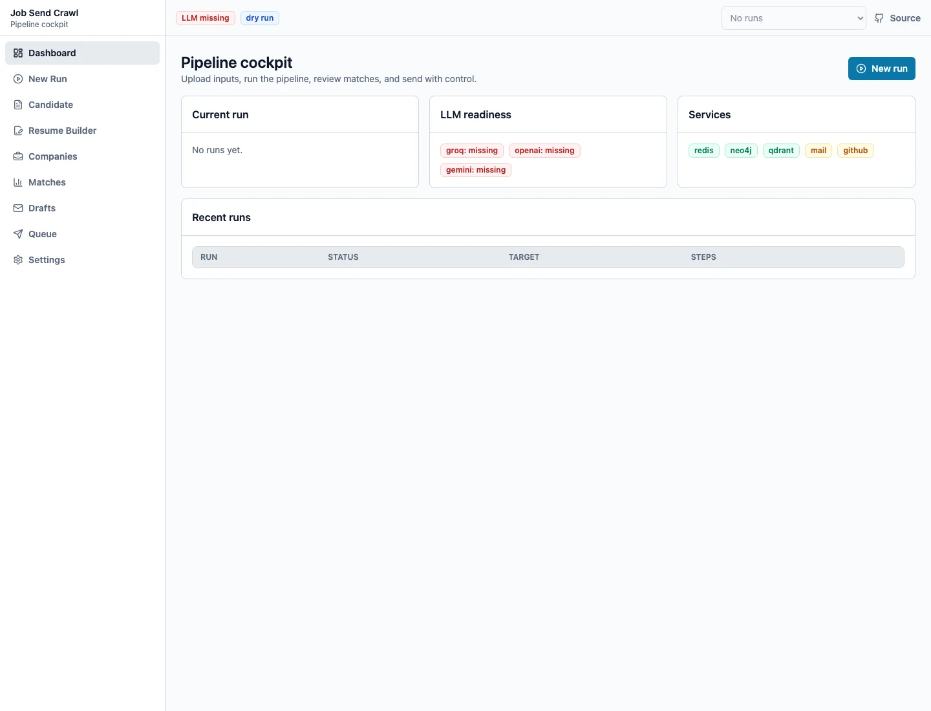931x711 pixels.
Task: Open the Settings sidebar text label
Action: 47,260
